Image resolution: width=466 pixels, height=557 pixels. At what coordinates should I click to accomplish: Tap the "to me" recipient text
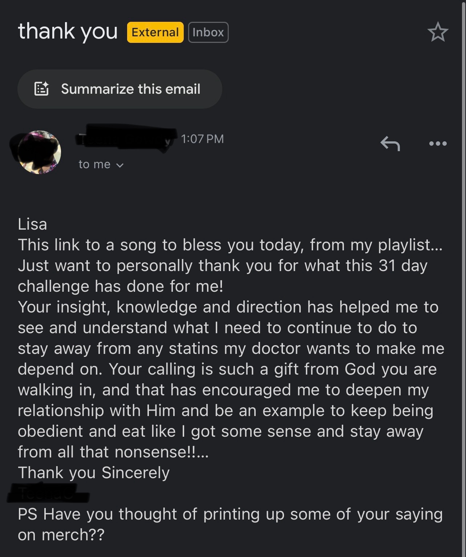(x=94, y=165)
